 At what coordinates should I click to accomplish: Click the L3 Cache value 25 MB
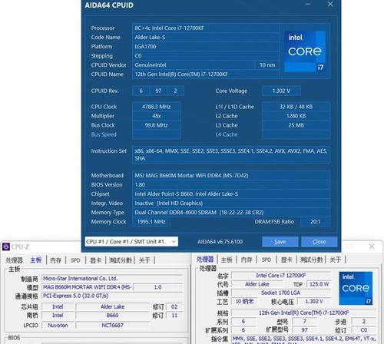296,125
